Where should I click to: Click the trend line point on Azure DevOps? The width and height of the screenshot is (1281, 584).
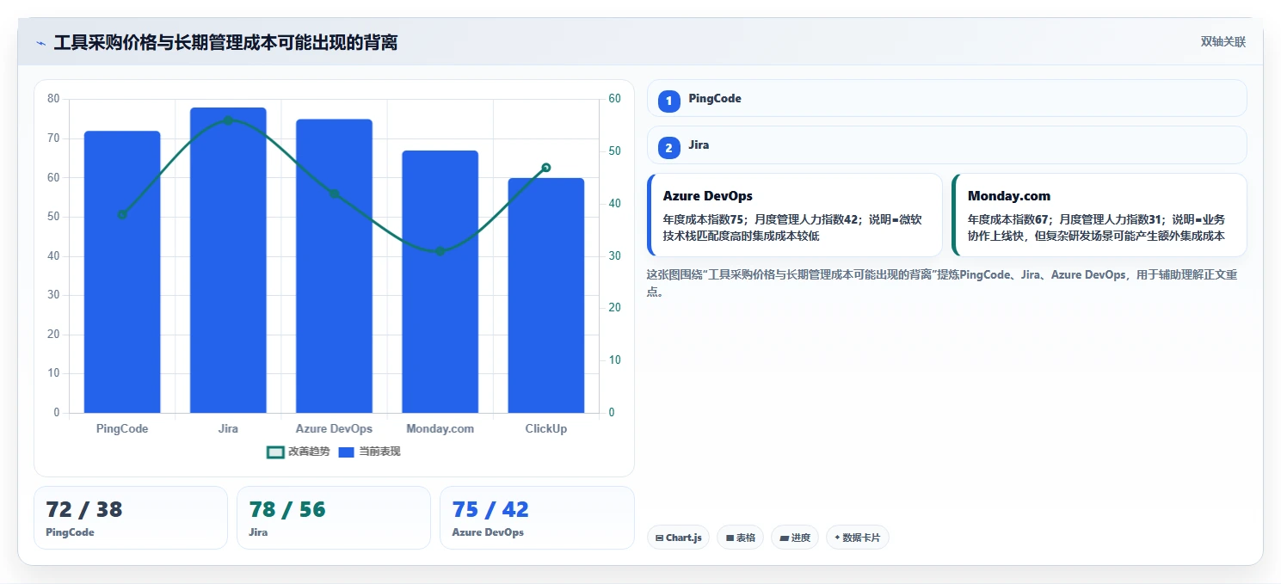[334, 194]
